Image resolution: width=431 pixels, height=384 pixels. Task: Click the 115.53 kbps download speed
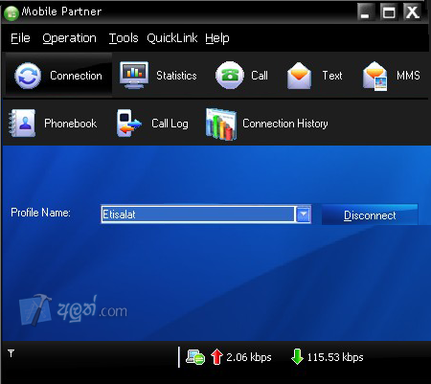click(335, 357)
